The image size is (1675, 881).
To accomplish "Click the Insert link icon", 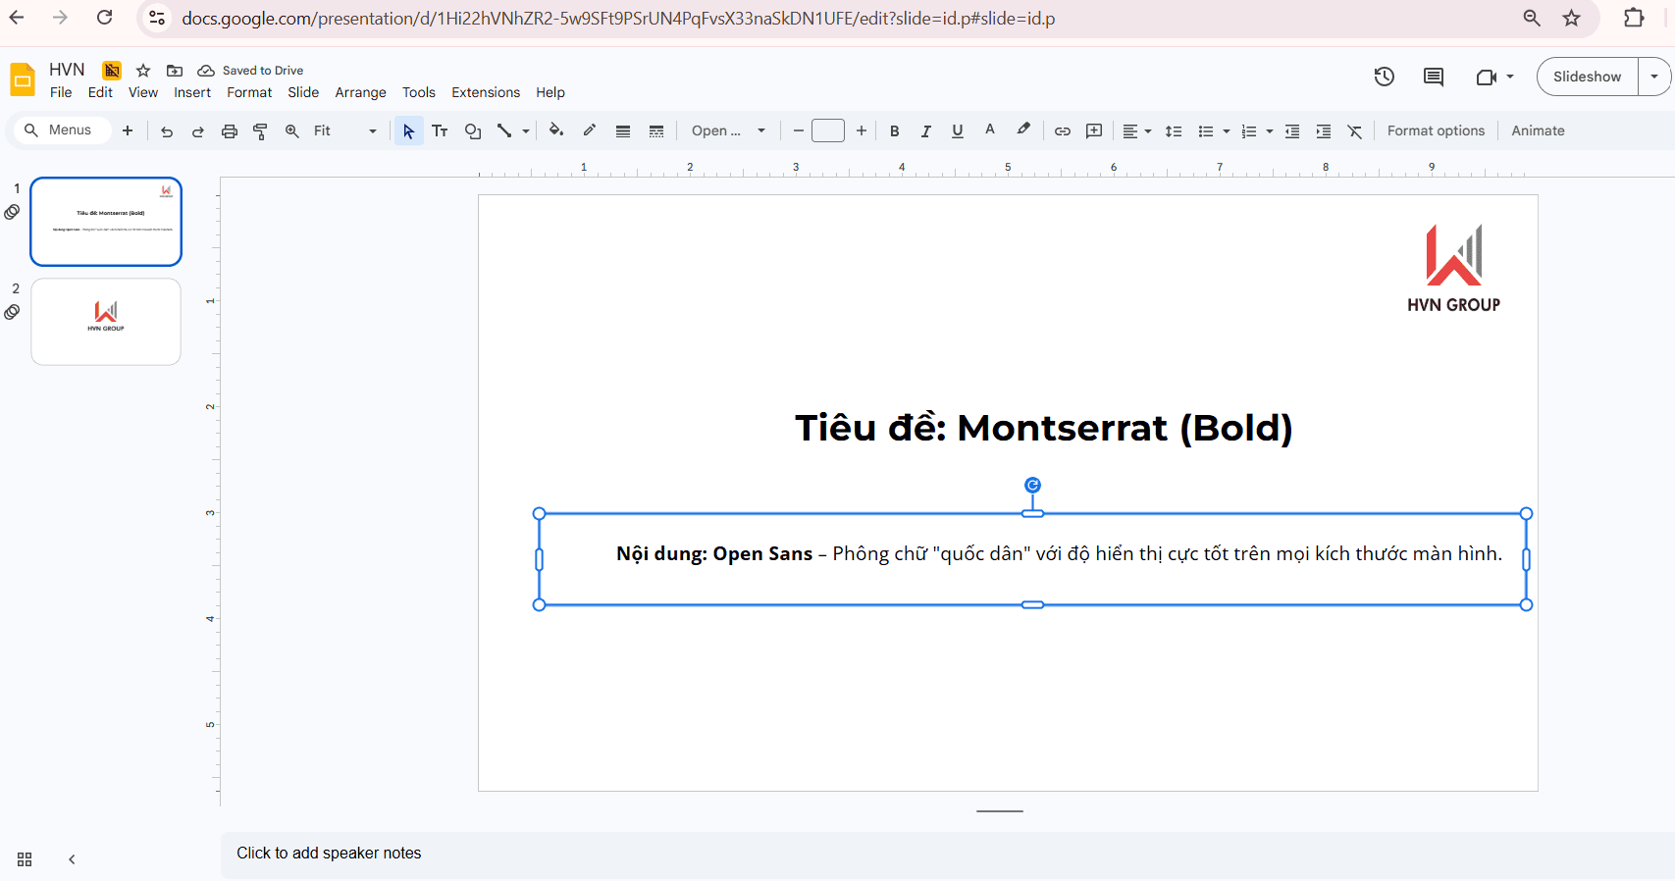I will coord(1063,130).
